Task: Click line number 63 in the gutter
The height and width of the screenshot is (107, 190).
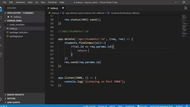Action: [x=52, y=39]
